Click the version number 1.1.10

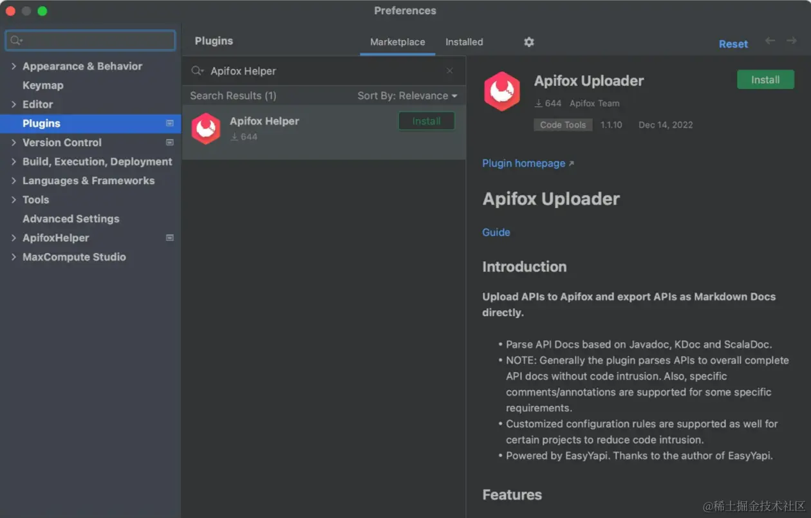click(x=611, y=125)
